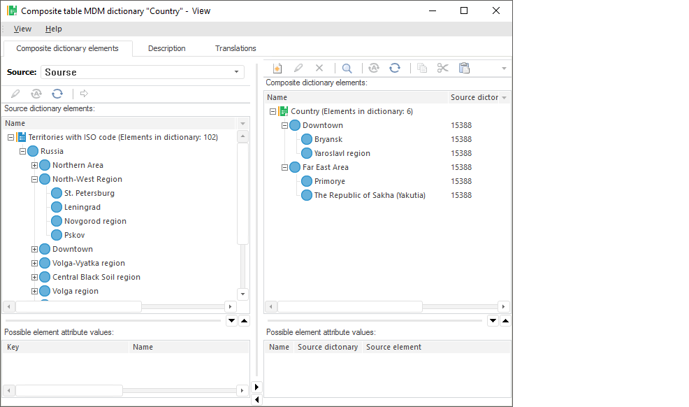Click the Paste clipboard icon in the composite toolbar
Image resolution: width=689 pixels, height=407 pixels.
(464, 68)
